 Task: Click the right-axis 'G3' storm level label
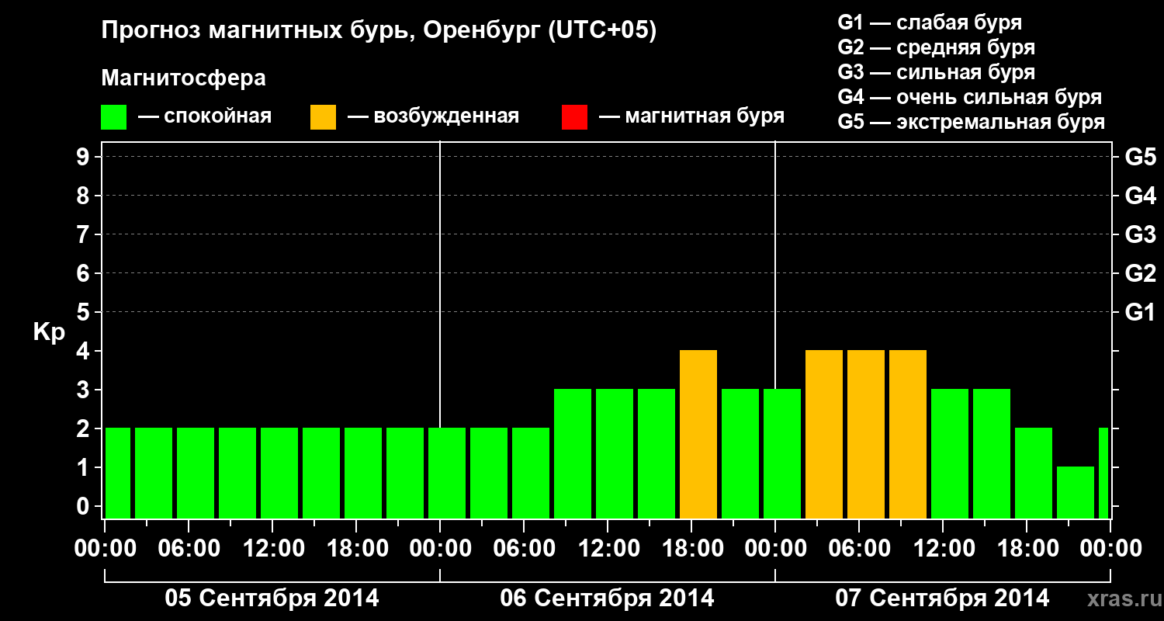coord(1141,234)
